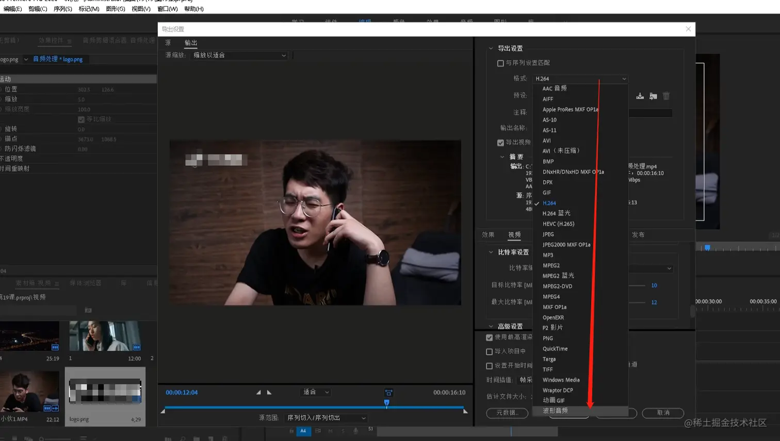
Task: Open the 发布 settings tab
Action: tap(638, 235)
